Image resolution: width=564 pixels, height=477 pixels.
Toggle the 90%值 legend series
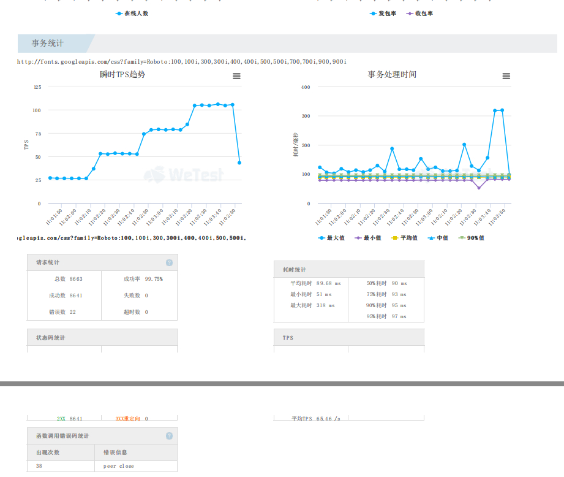471,238
